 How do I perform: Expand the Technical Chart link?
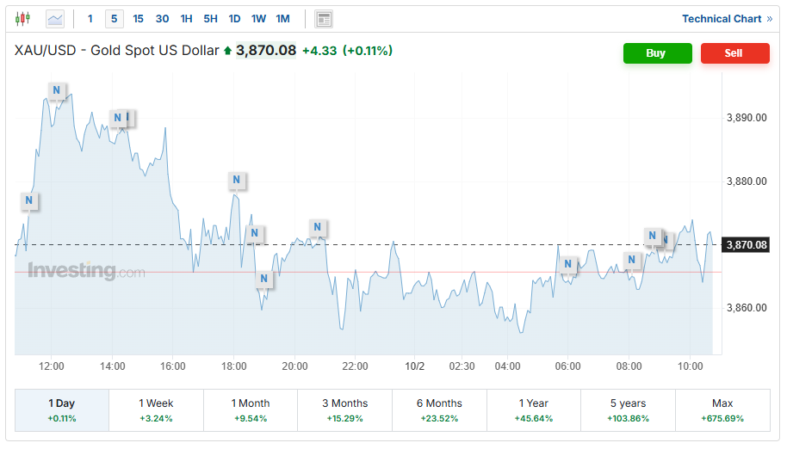(x=727, y=19)
